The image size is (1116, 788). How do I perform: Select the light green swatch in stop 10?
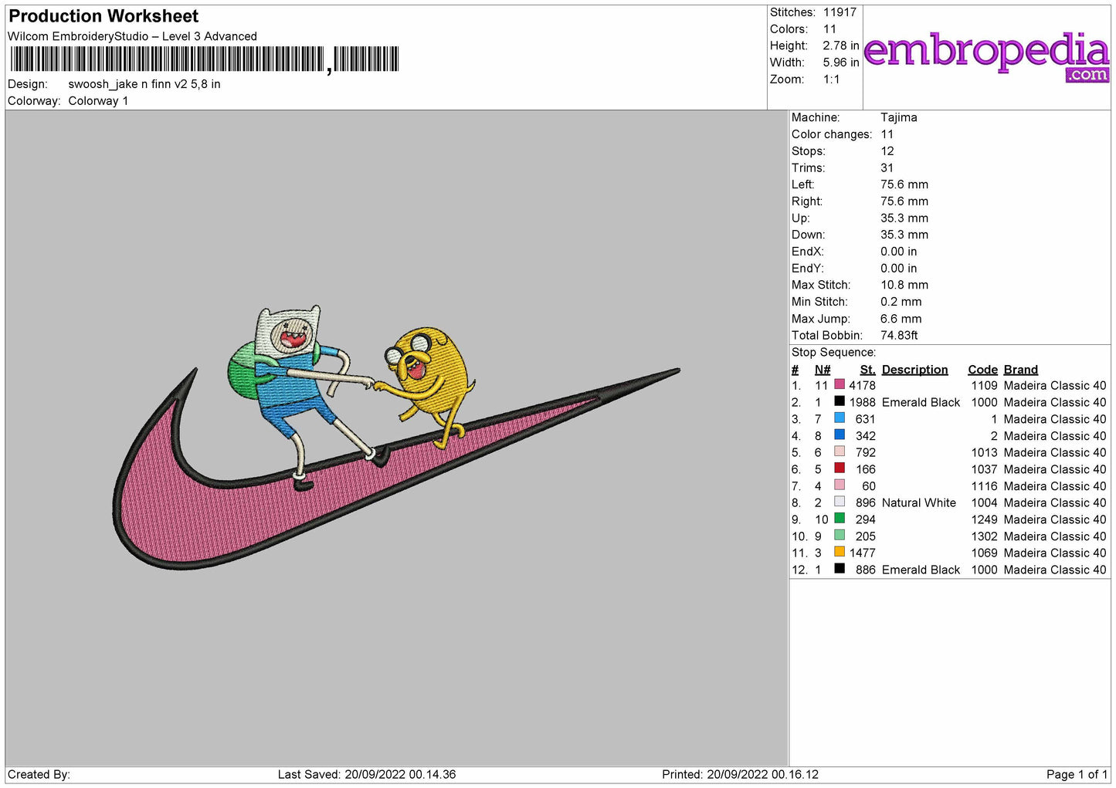click(840, 536)
